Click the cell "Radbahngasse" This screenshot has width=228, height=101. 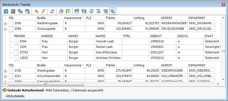click(x=50, y=23)
